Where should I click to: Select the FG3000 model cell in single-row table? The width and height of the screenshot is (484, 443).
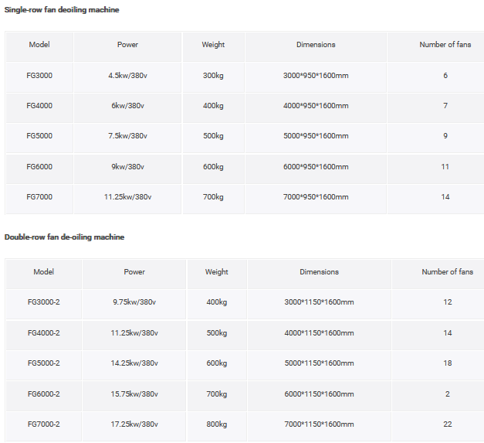pyautogui.click(x=39, y=75)
